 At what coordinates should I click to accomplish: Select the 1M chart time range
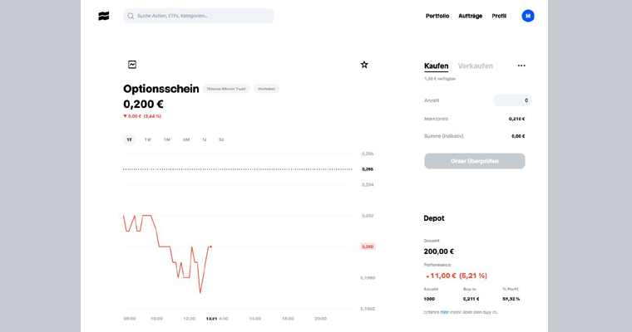[x=167, y=139]
